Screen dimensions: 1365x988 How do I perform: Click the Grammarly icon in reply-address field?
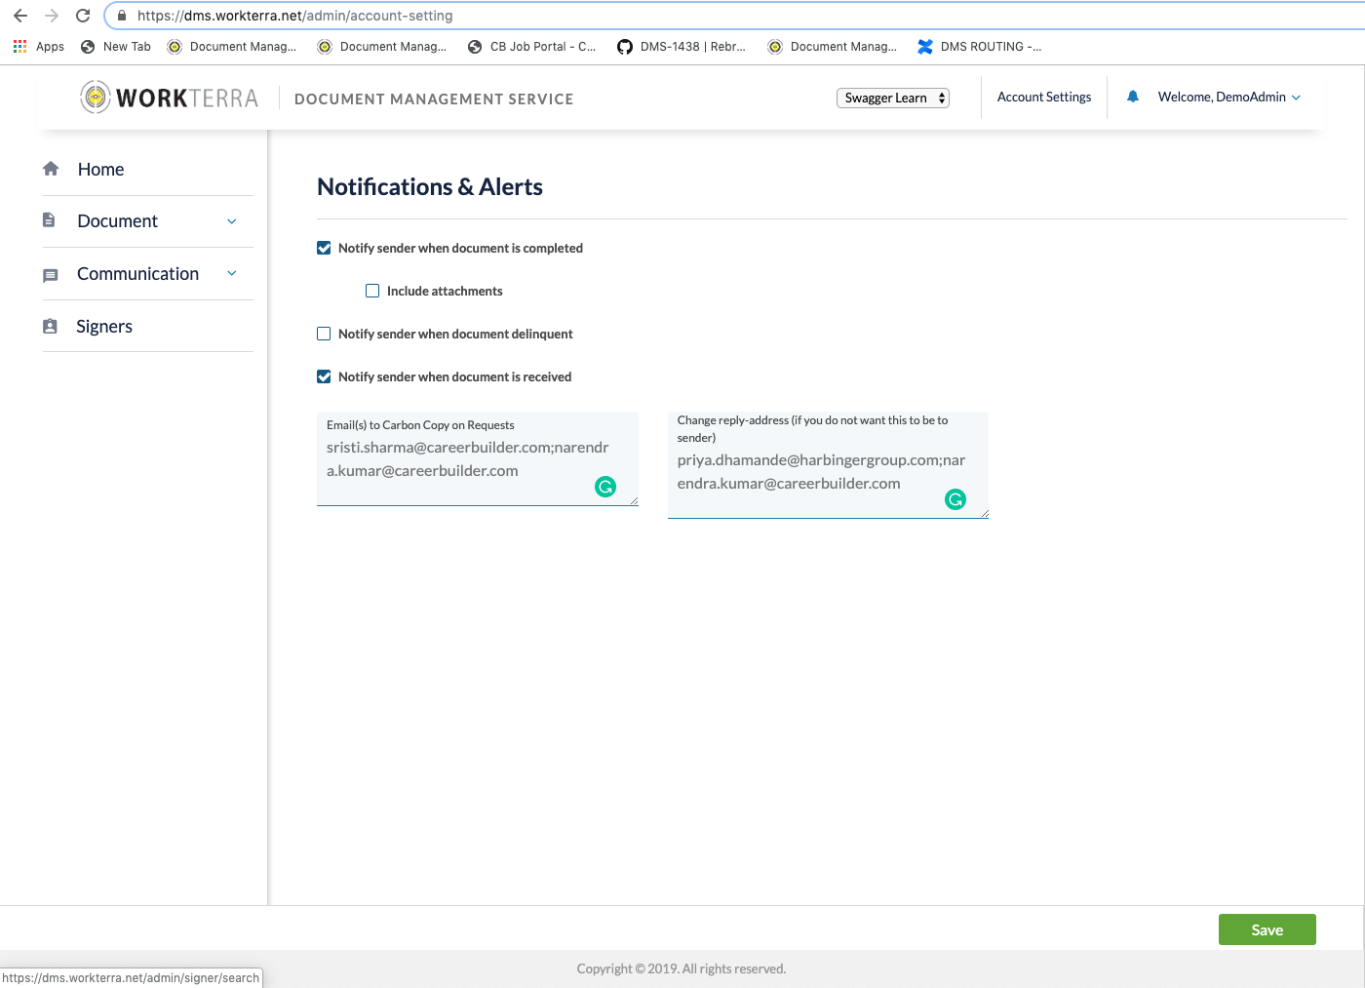(x=955, y=499)
